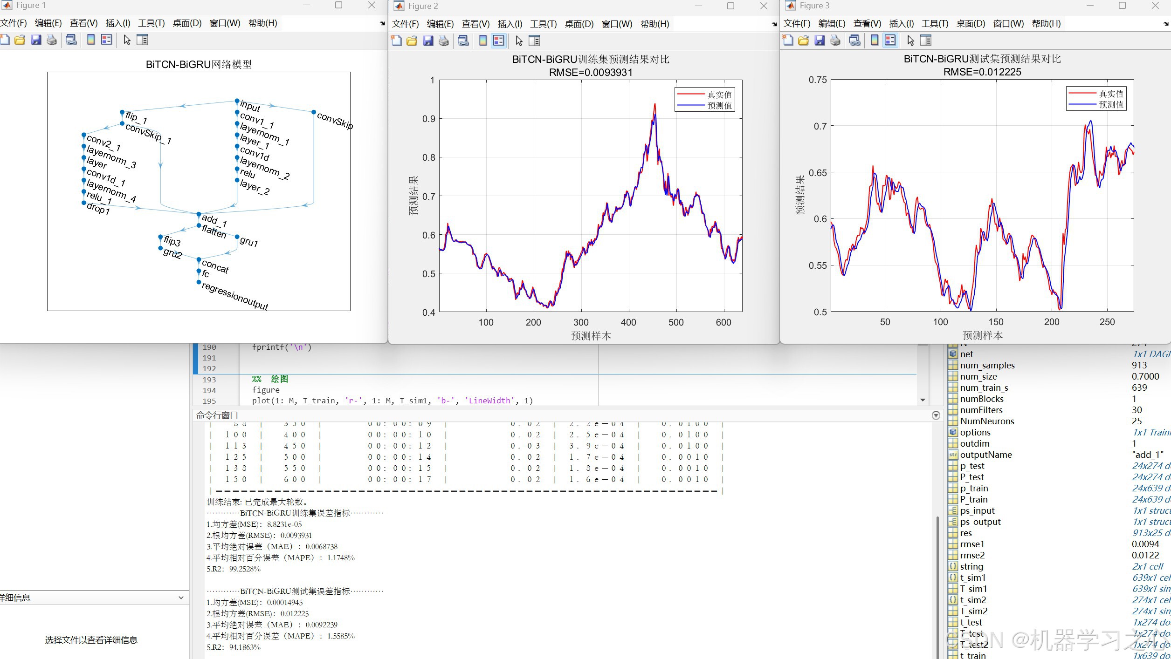The height and width of the screenshot is (659, 1171).
Task: Create new figure icon in Figure 2
Action: 396,41
